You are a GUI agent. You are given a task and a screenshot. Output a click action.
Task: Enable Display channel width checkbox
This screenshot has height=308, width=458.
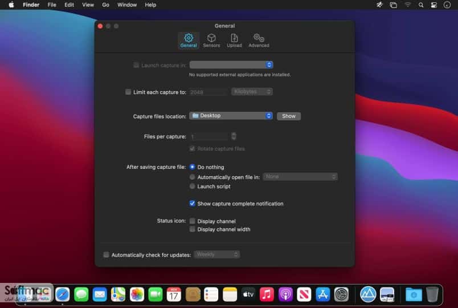192,229
